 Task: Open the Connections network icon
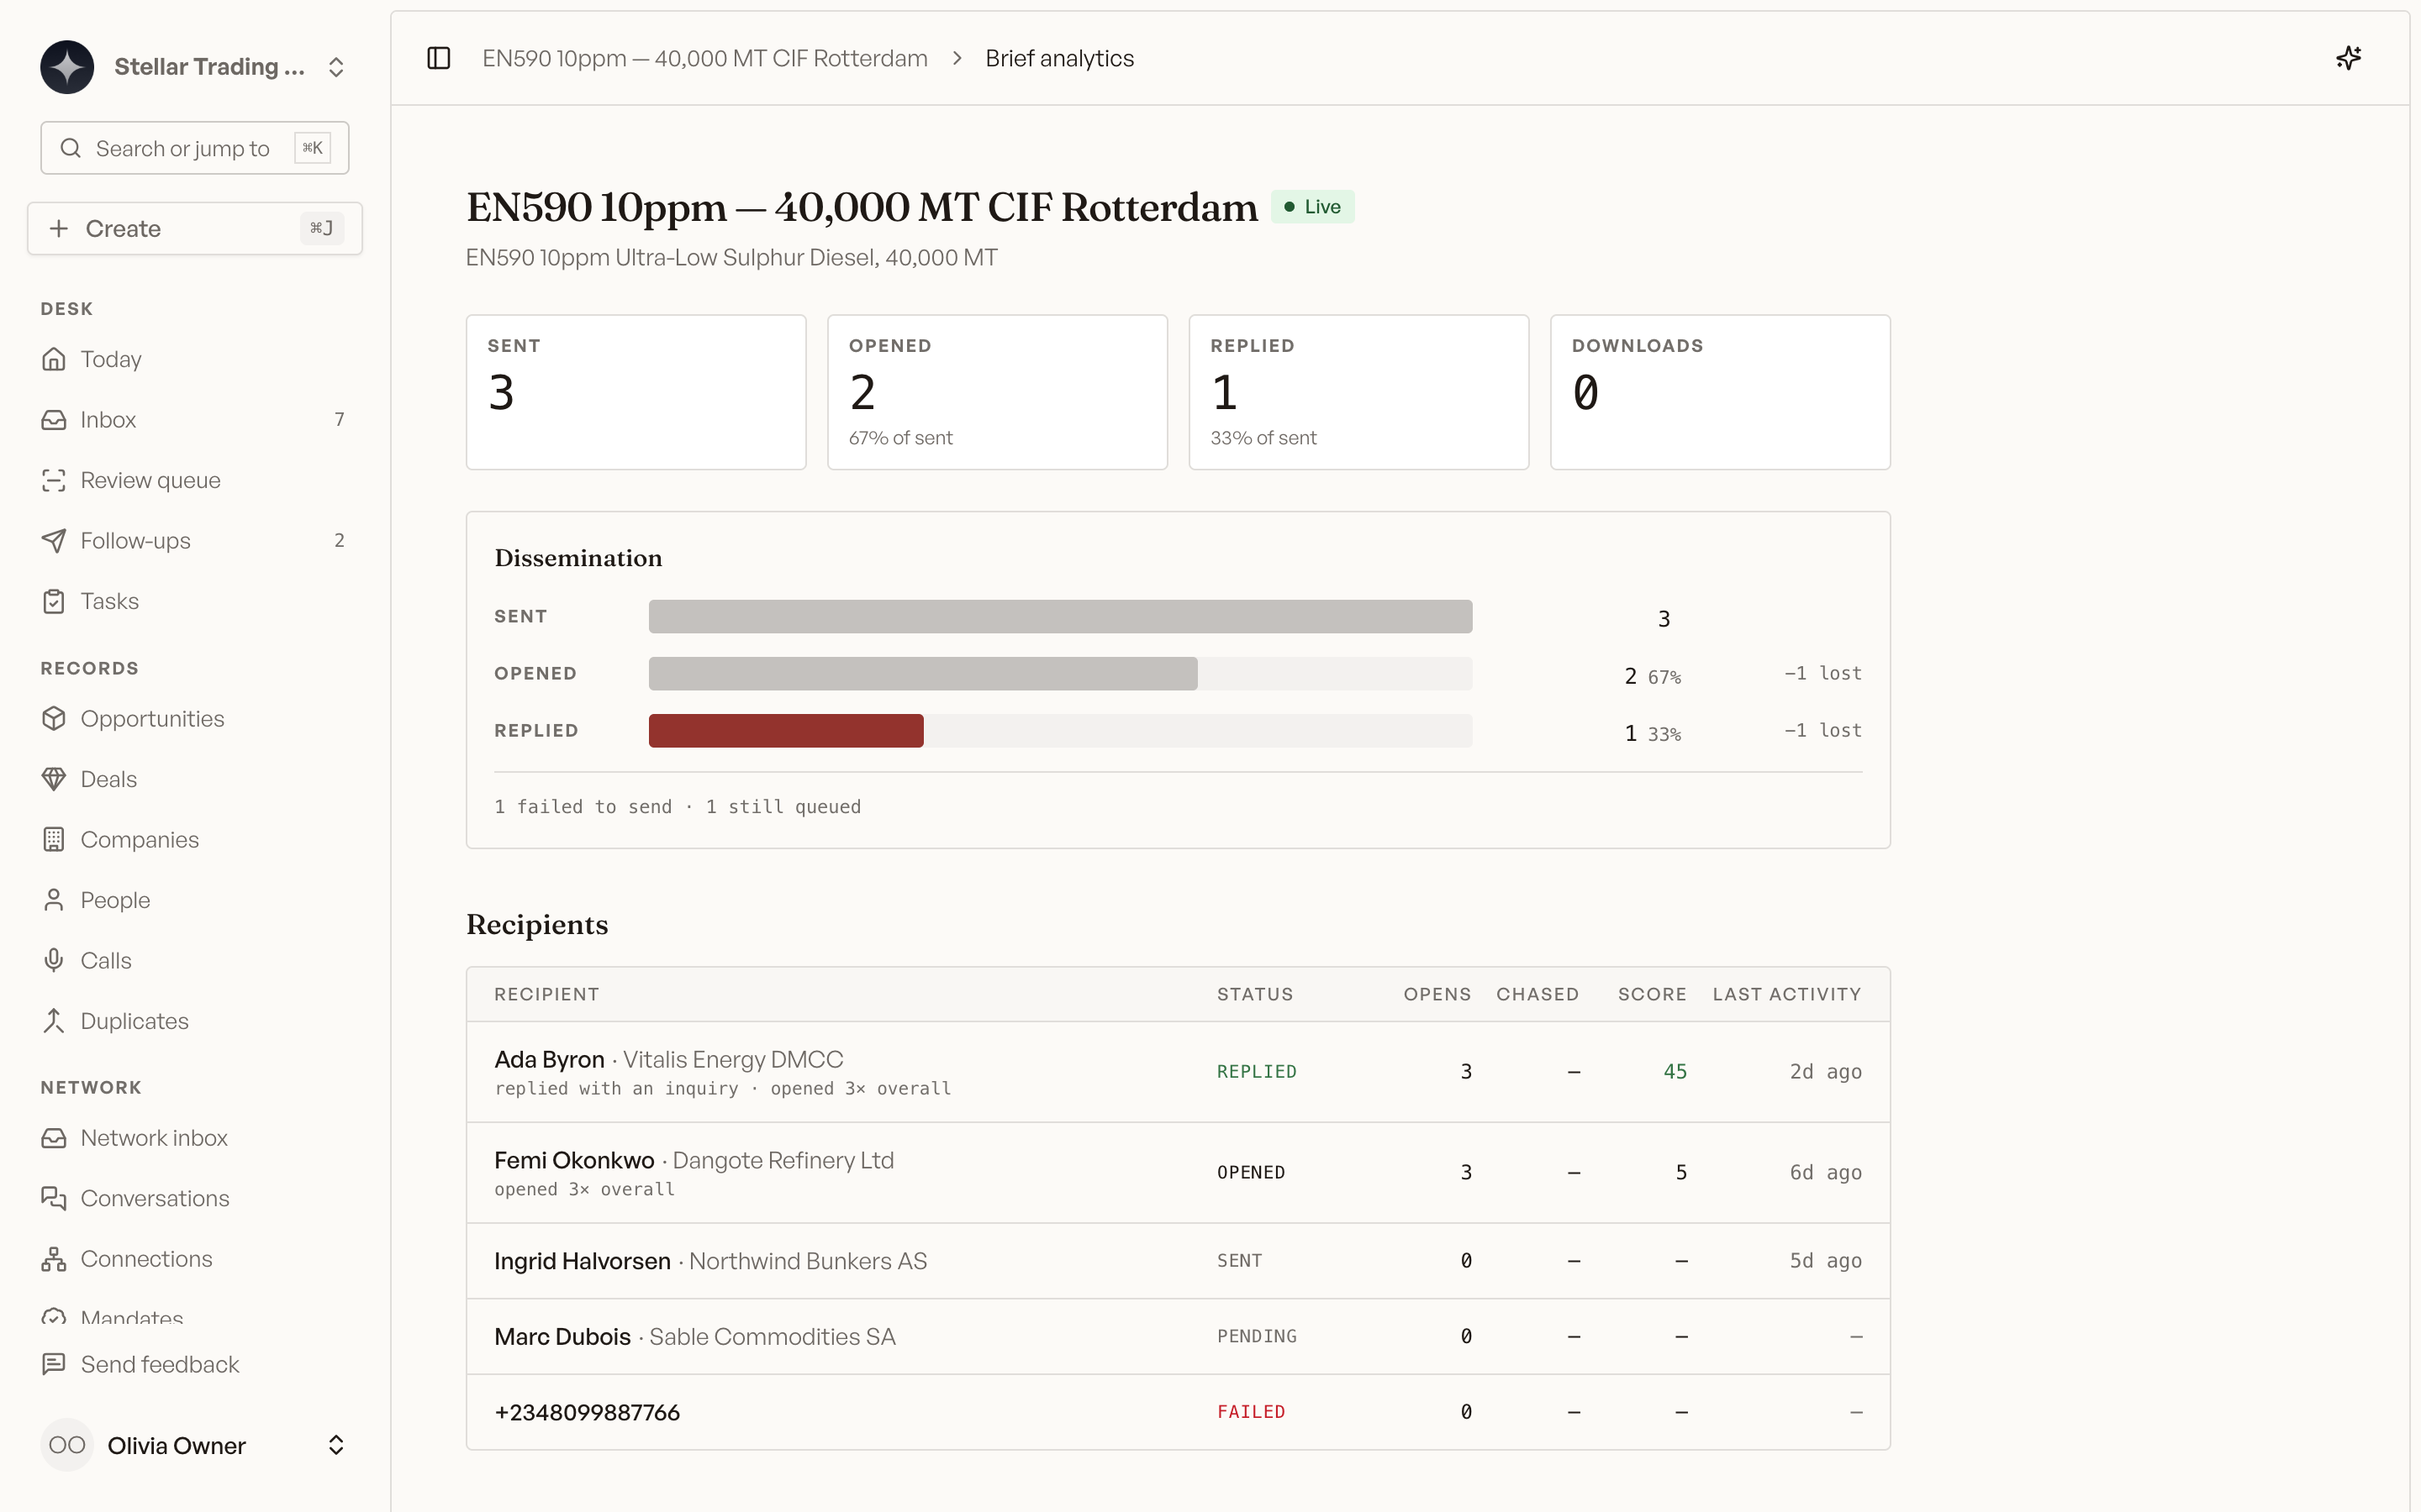point(54,1259)
